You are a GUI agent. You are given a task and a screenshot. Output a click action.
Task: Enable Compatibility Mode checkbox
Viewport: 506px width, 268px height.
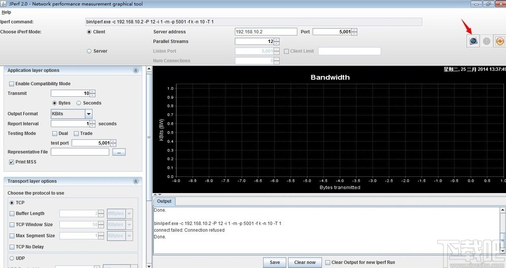click(x=12, y=84)
